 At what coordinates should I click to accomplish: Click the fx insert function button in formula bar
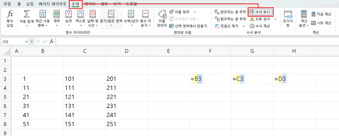(x=51, y=41)
